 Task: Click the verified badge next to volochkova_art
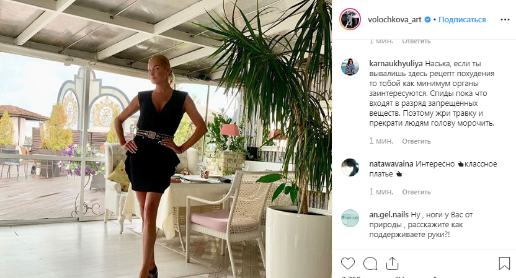point(427,20)
